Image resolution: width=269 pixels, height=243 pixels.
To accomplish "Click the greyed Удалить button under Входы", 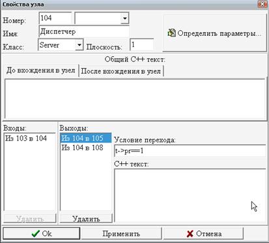I will point(30,219).
